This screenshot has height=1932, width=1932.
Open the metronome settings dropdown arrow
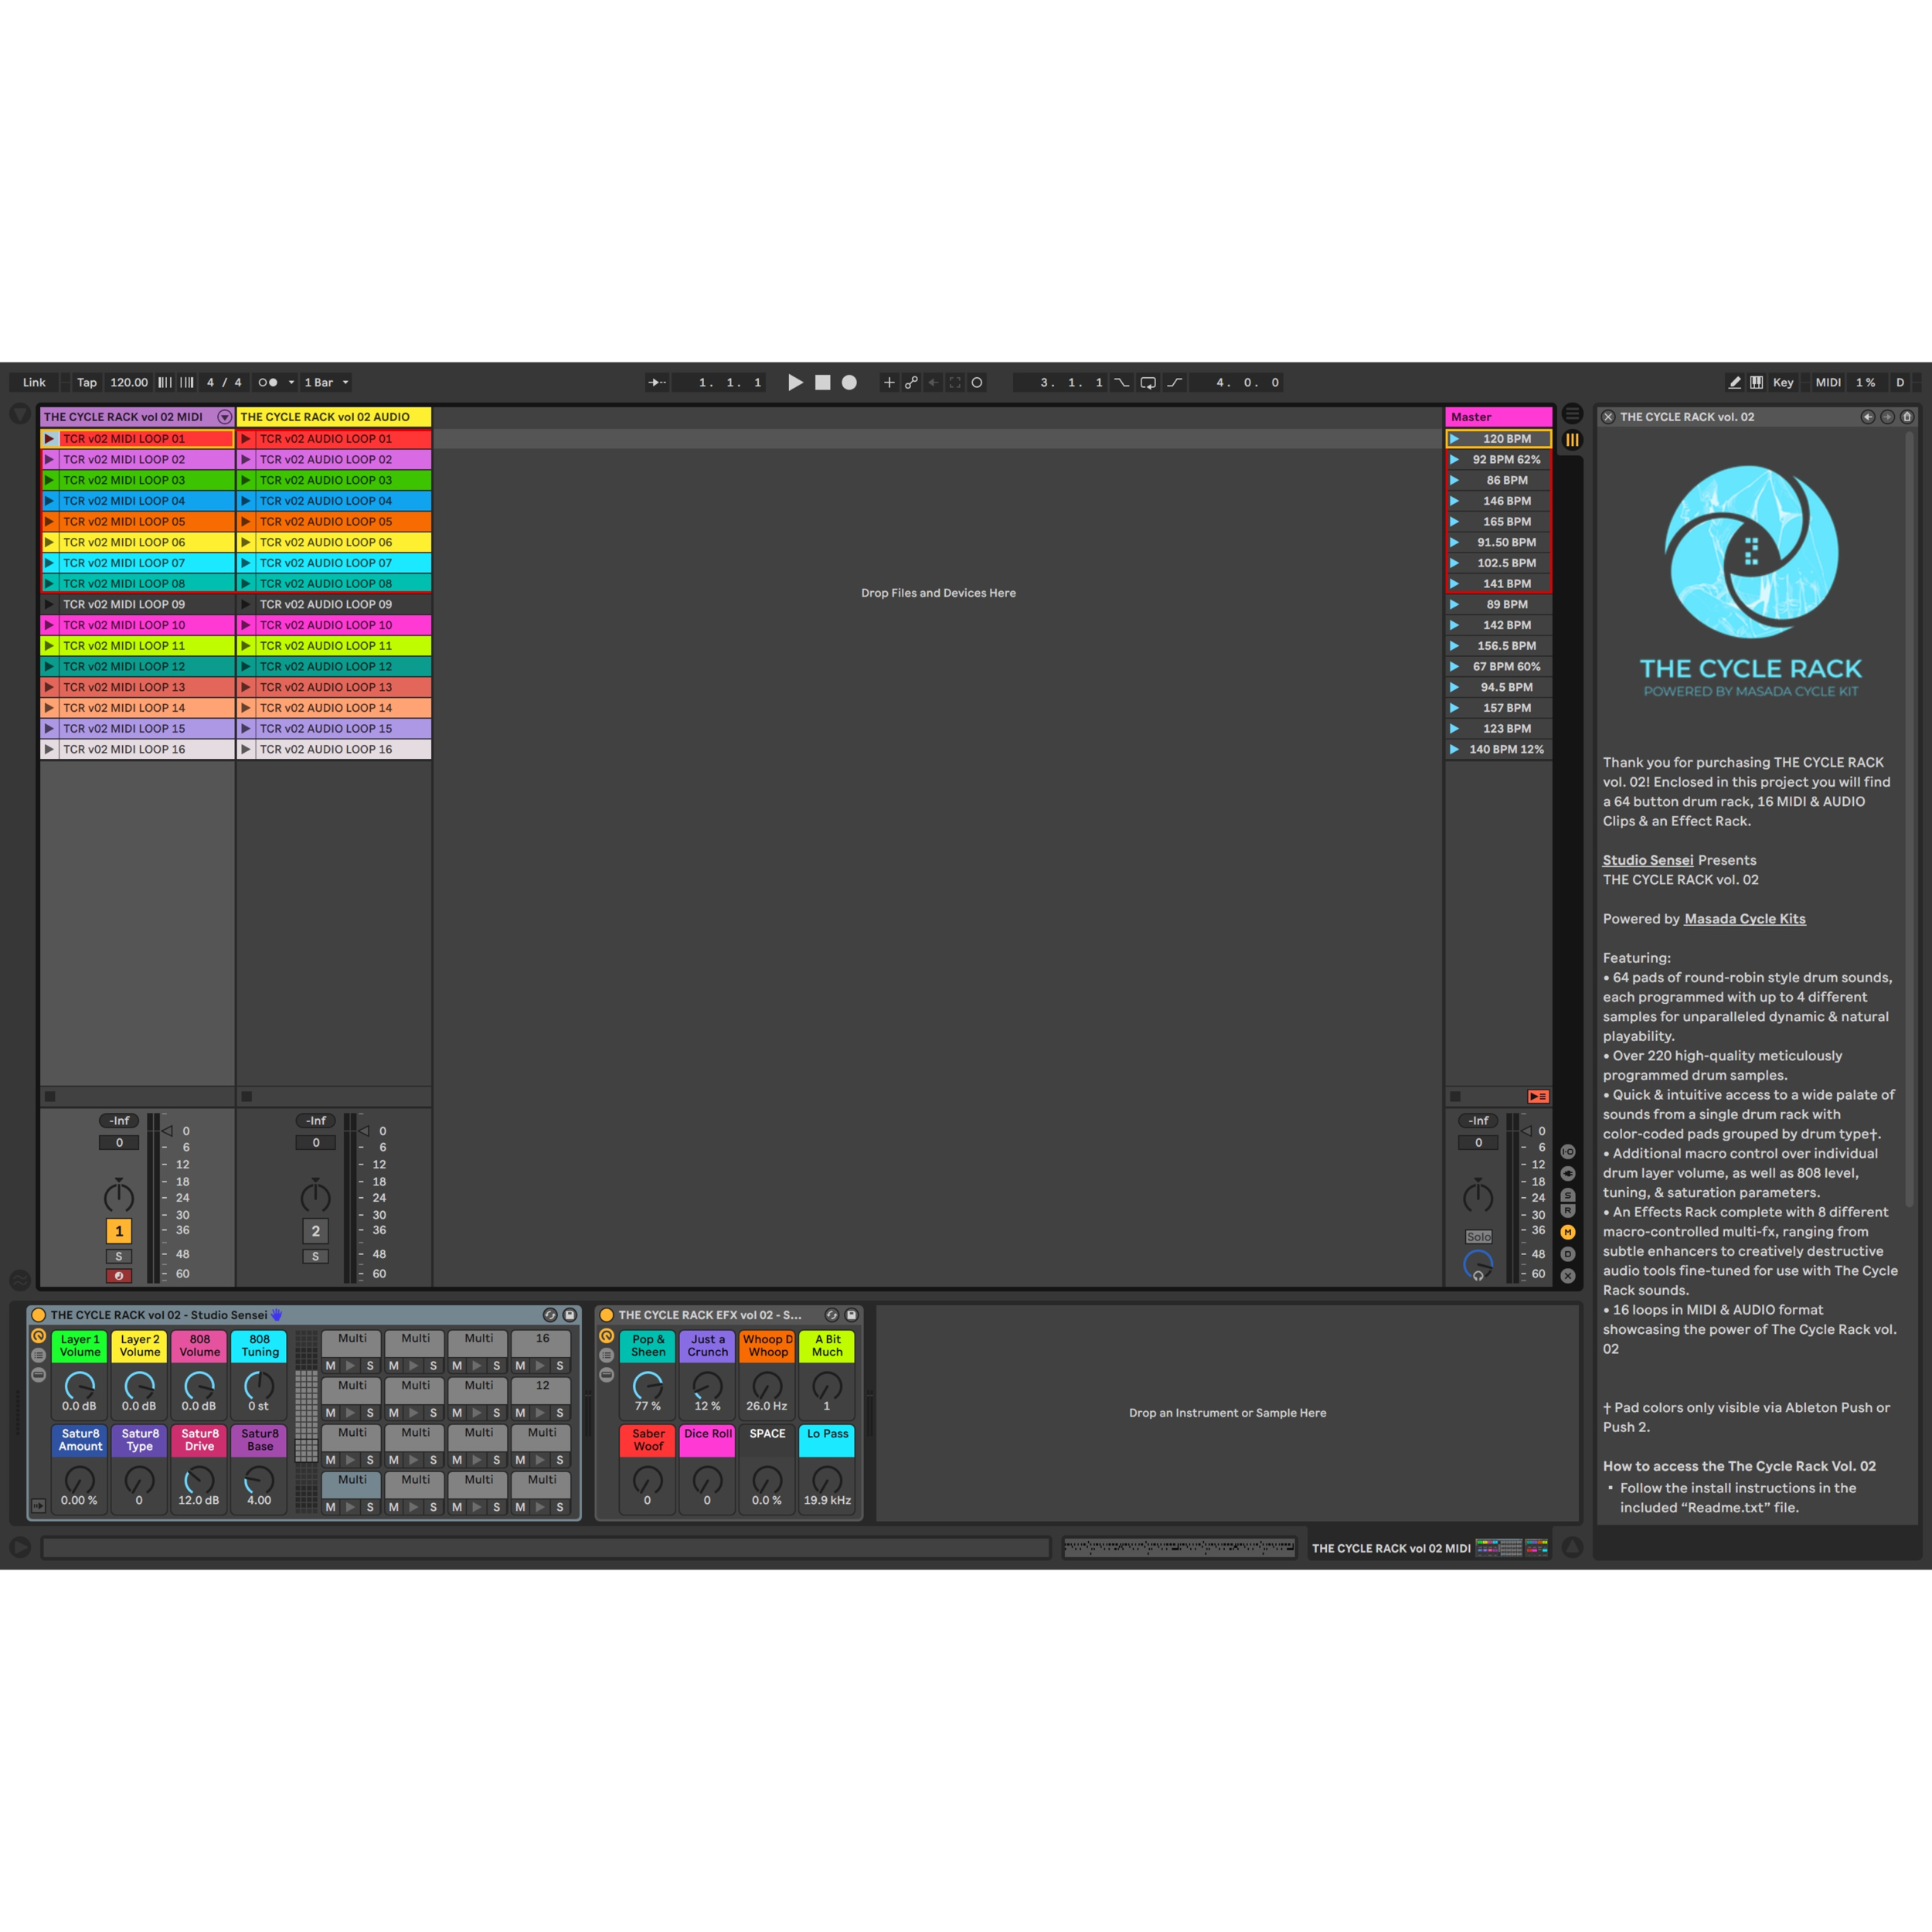click(291, 382)
